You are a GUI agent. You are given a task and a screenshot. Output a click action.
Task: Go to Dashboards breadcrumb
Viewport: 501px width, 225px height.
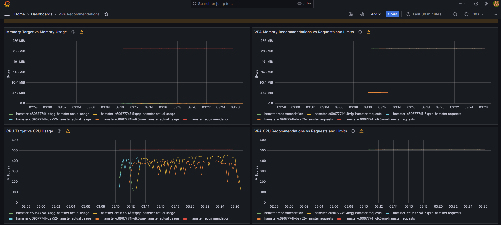(x=42, y=14)
